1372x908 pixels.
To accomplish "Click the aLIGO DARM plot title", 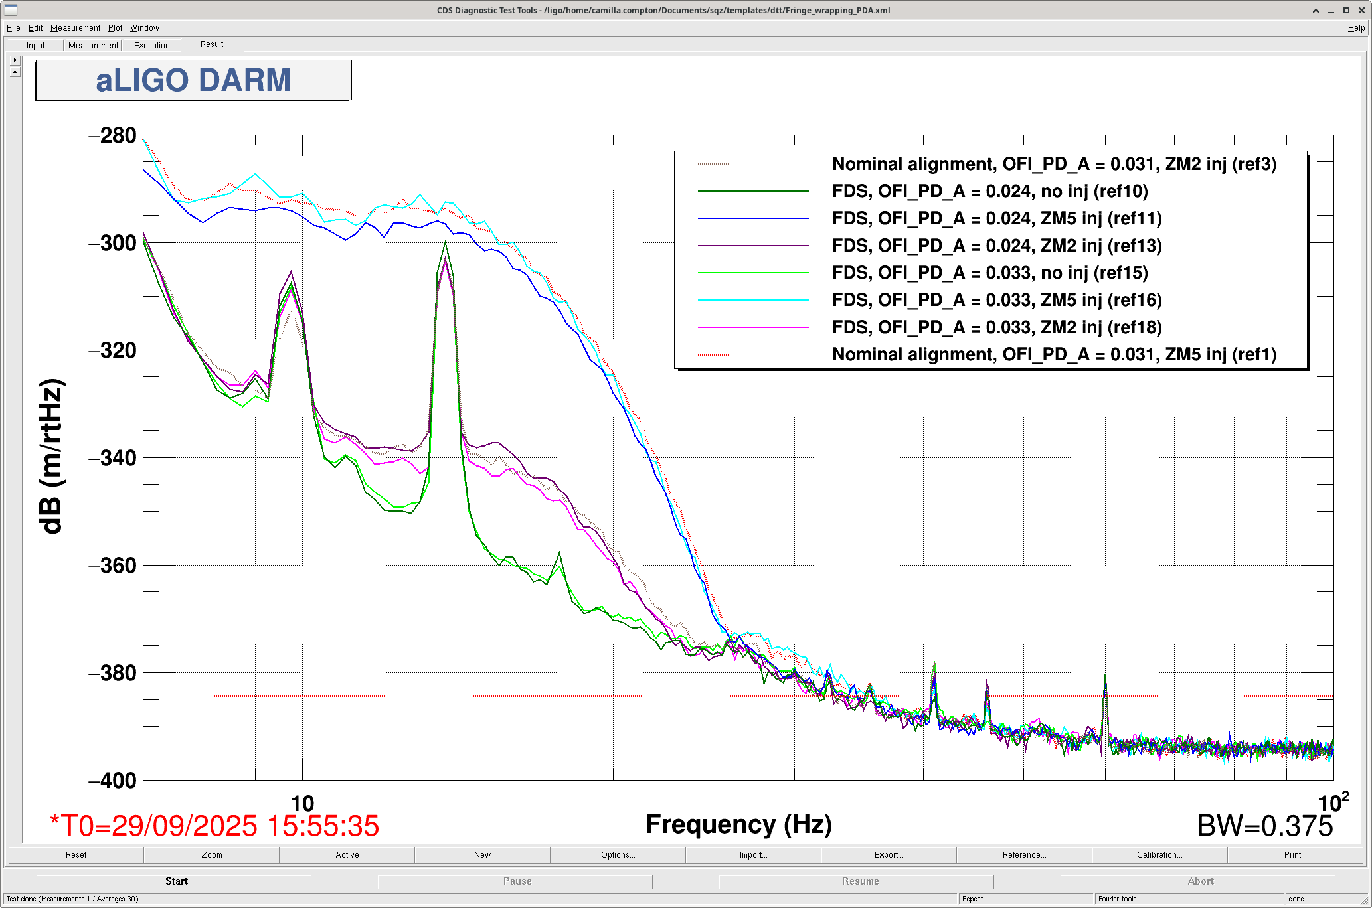I will click(193, 80).
